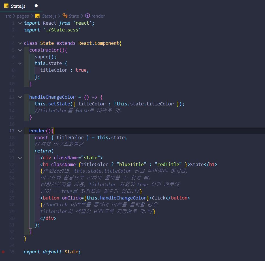Click the method cube icon in breadcrumb
Viewport: 265px width, 261px height.
point(87,16)
